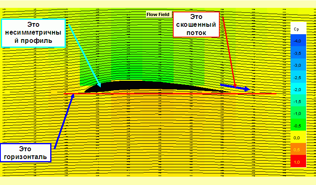
Task: Click the 'Это несимметричный профиль' callout box
Action: [x=34, y=33]
